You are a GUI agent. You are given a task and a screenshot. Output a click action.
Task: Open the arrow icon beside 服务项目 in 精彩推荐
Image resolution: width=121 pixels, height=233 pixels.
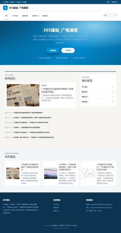[x=113, y=92]
